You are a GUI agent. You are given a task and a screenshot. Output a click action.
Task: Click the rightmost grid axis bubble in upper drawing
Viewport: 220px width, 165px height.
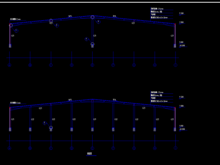point(176,65)
